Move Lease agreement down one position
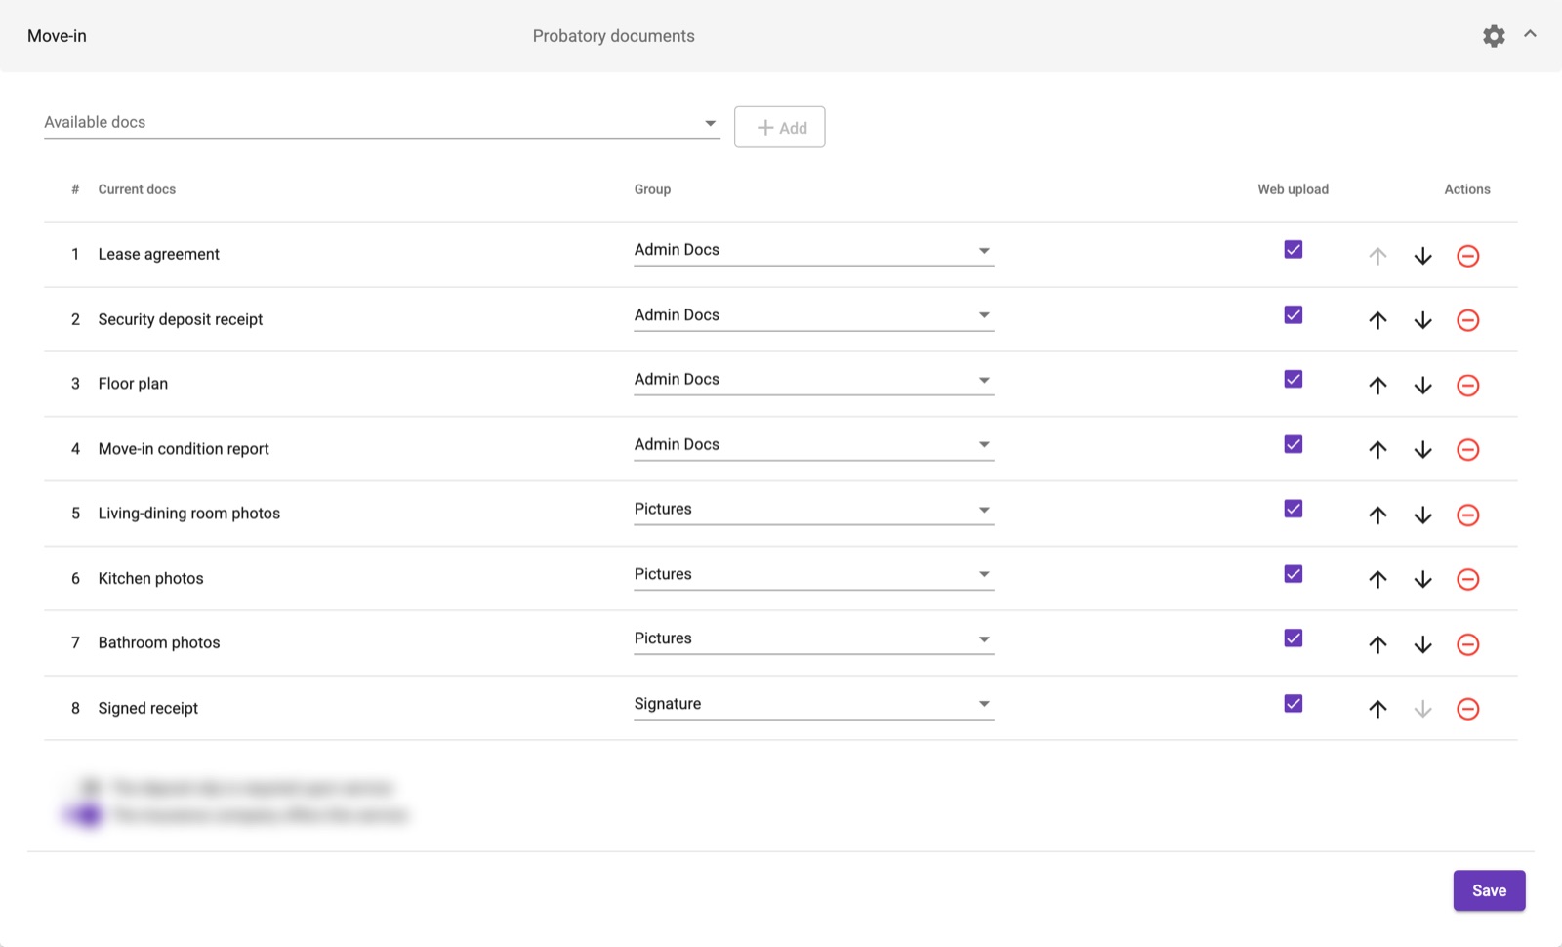Screen dimensions: 1562x947 coord(1422,256)
